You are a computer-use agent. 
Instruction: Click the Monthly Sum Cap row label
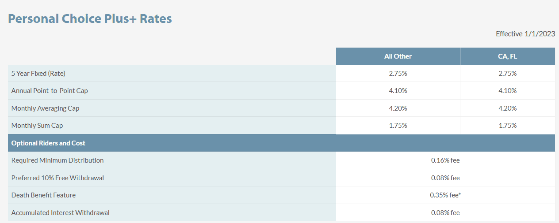tap(37, 126)
